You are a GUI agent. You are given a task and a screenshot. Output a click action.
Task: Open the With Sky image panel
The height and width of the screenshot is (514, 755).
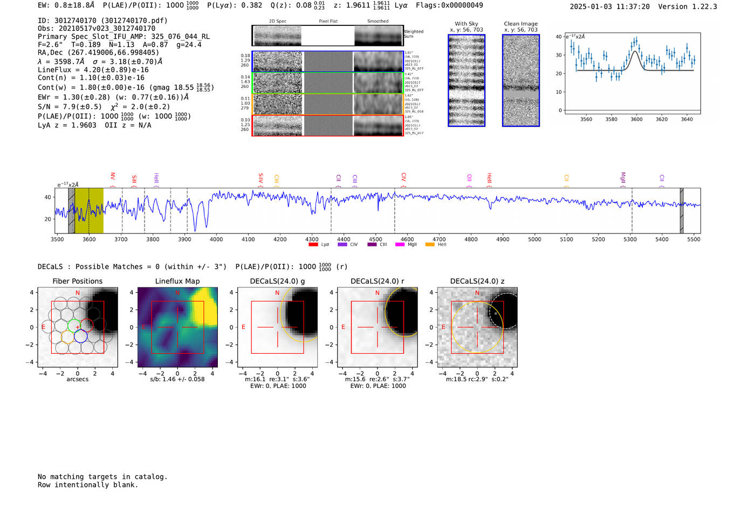pyautogui.click(x=466, y=80)
